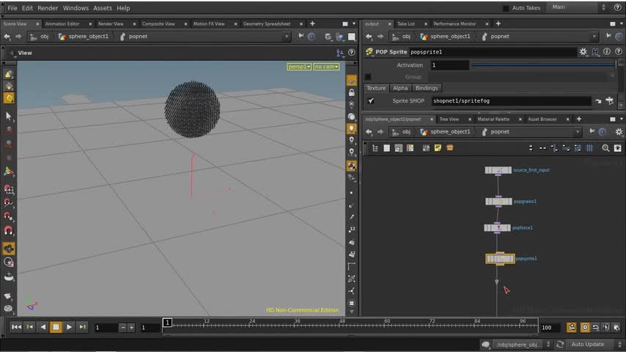Screen dimensions: 626x352
Task: Click the scene view back arrow
Action: point(7,37)
